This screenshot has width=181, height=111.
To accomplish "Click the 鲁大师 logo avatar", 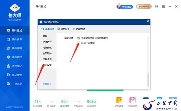I will coord(15,8).
